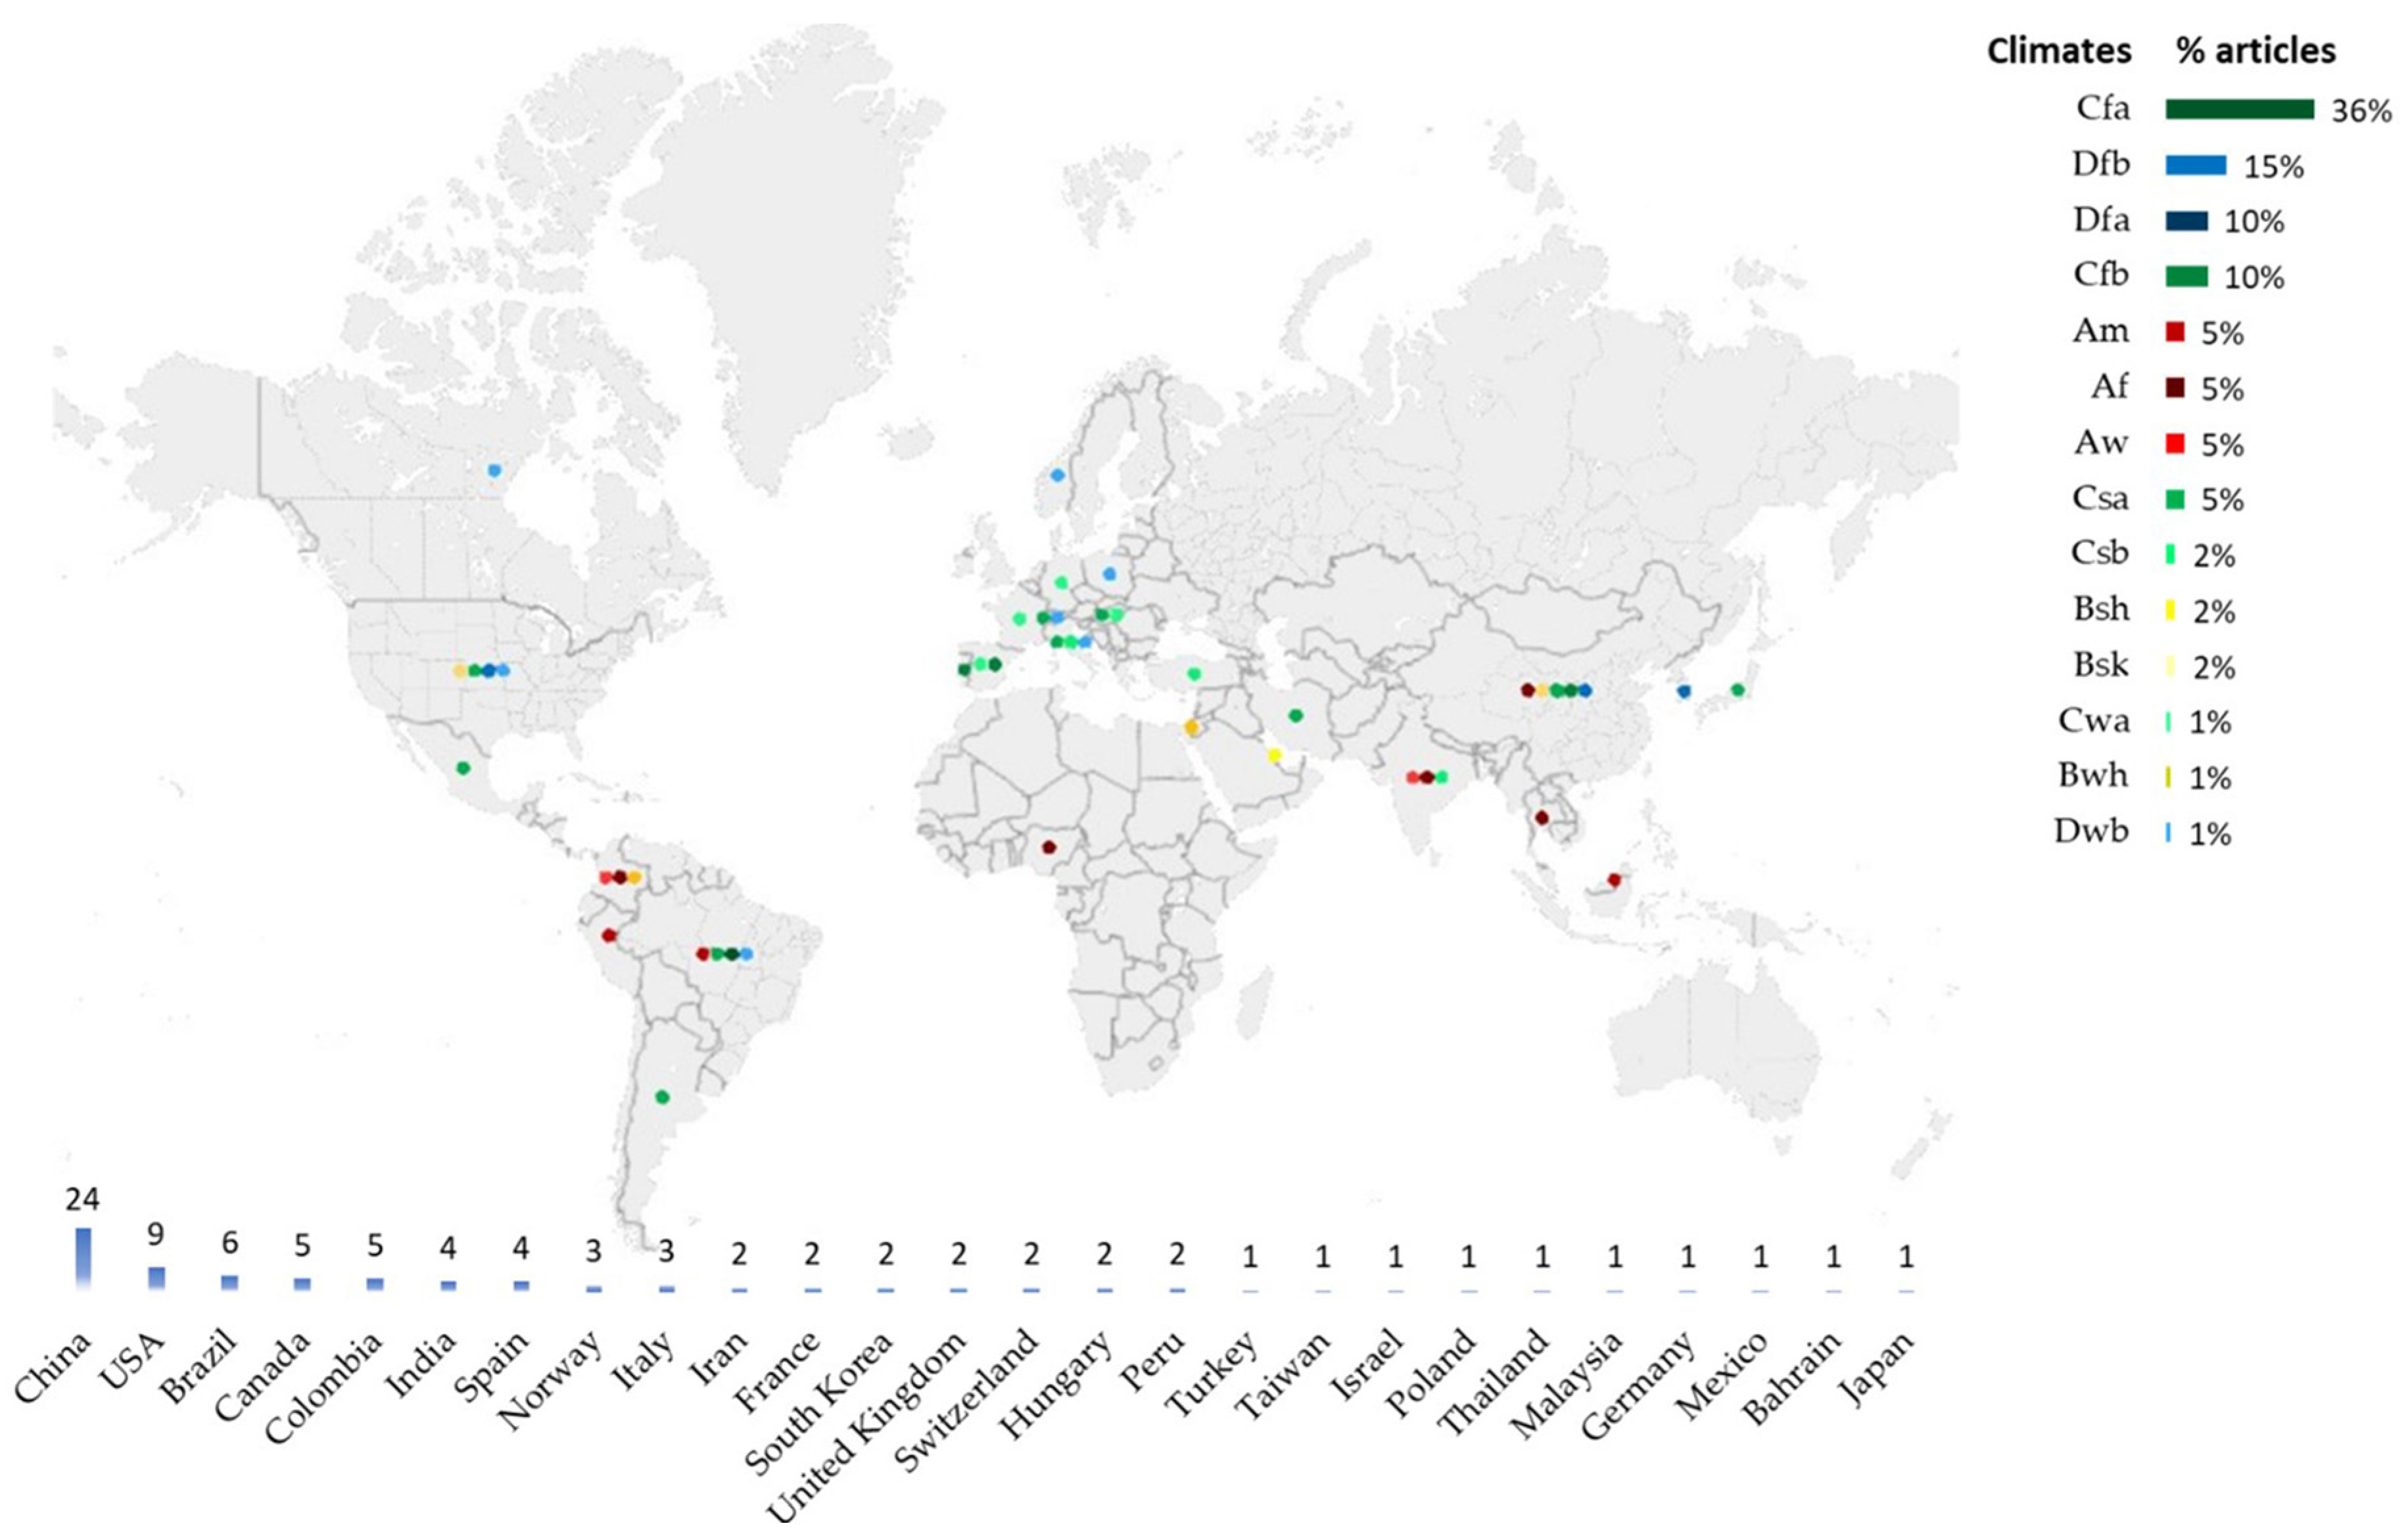Click the dark red dot in Nigeria
2408x1534 pixels.
click(1048, 847)
